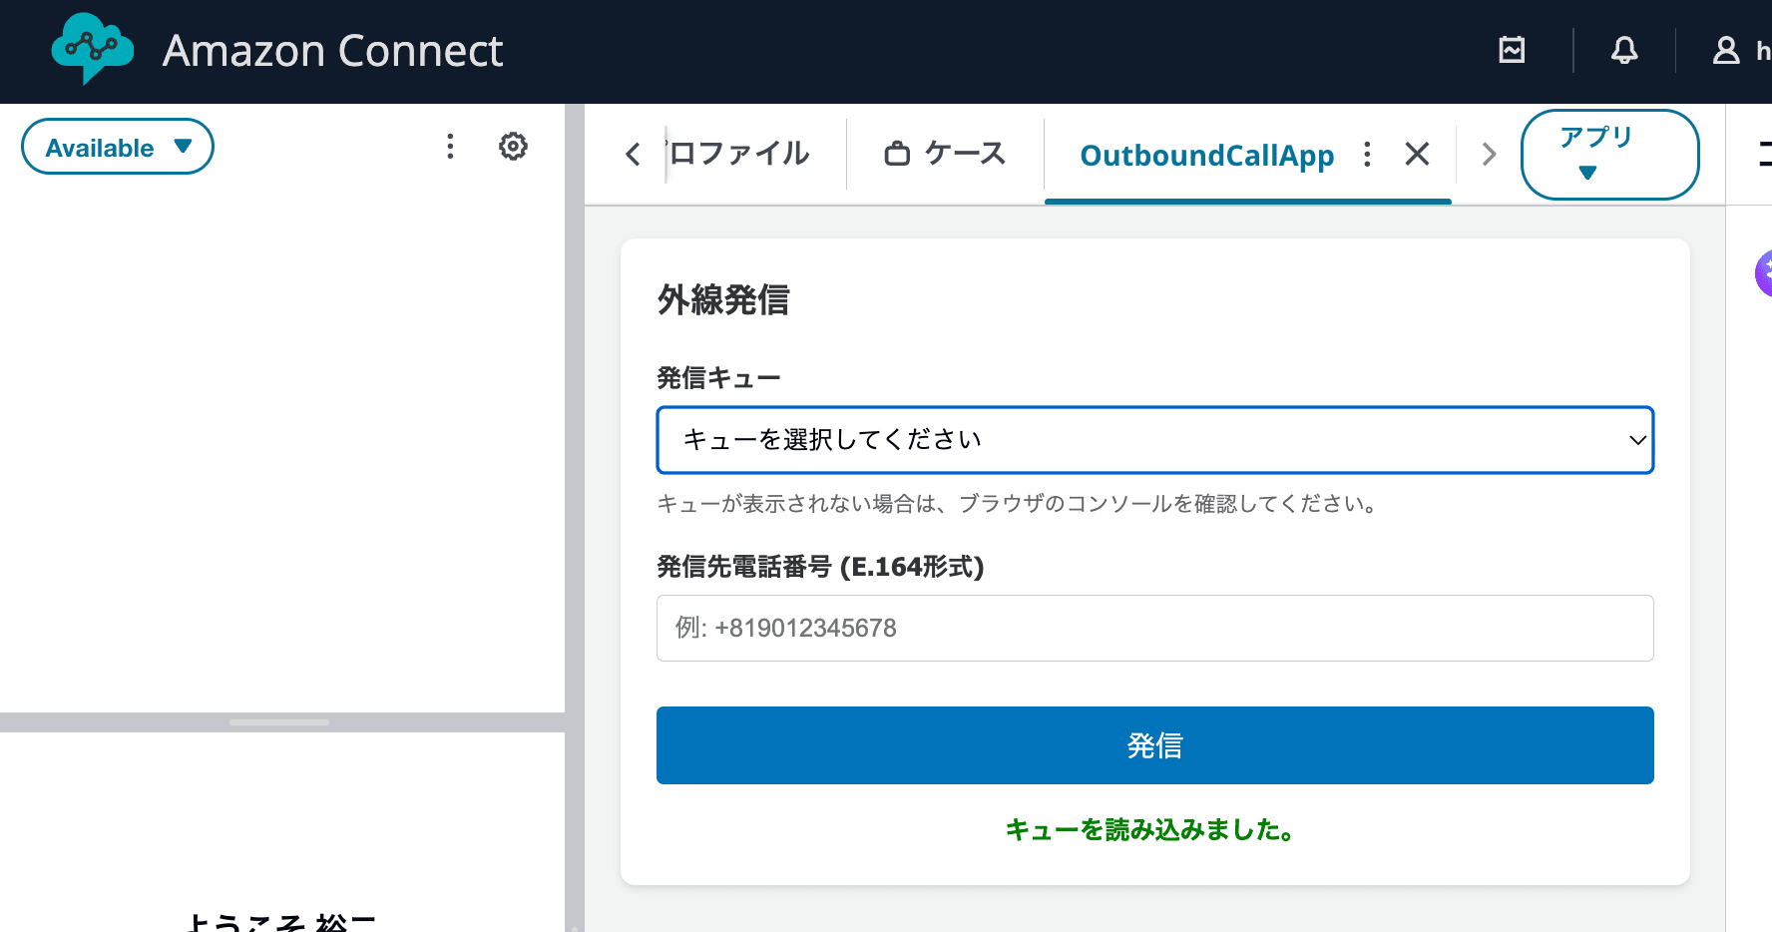Open the kebab menu beside Available status

pos(450,146)
